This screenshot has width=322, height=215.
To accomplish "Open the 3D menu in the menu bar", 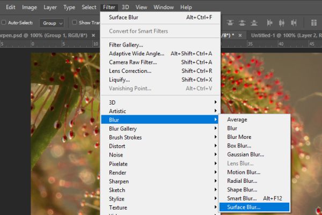I will pyautogui.click(x=125, y=8).
